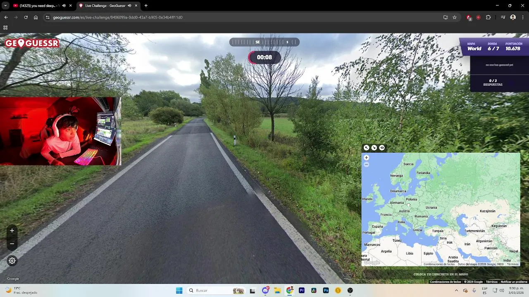Screen dimensions: 529x297
Task: Click the taskbar Buscar search box
Action: pyautogui.click(x=216, y=290)
